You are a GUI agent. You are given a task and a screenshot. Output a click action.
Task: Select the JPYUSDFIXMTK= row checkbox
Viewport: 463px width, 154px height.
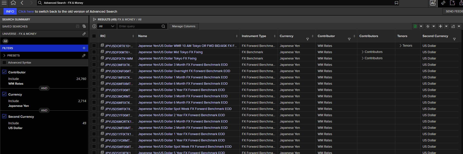pos(94,52)
